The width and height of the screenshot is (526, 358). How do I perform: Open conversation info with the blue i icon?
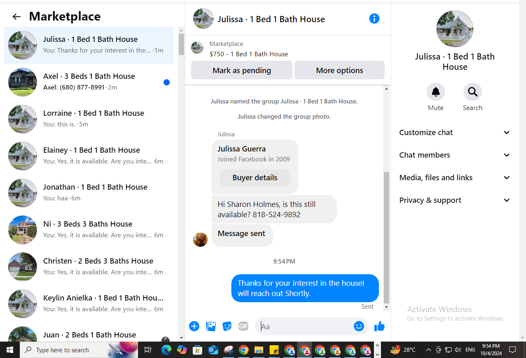(x=374, y=18)
